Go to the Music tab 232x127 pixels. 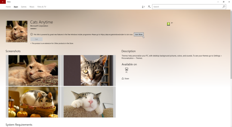click(x=32, y=7)
